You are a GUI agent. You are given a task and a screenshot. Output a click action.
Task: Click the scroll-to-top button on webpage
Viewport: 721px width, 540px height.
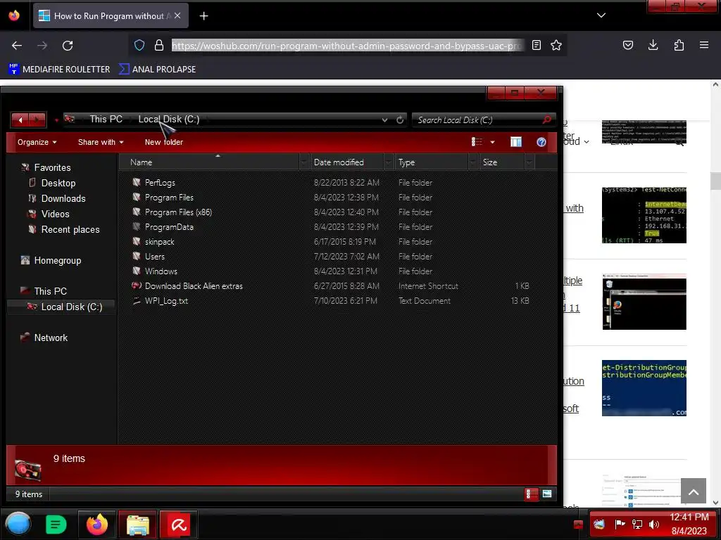tap(694, 491)
